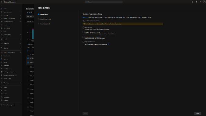
Task: Click the Search field in the top bar
Action: pos(103,2)
